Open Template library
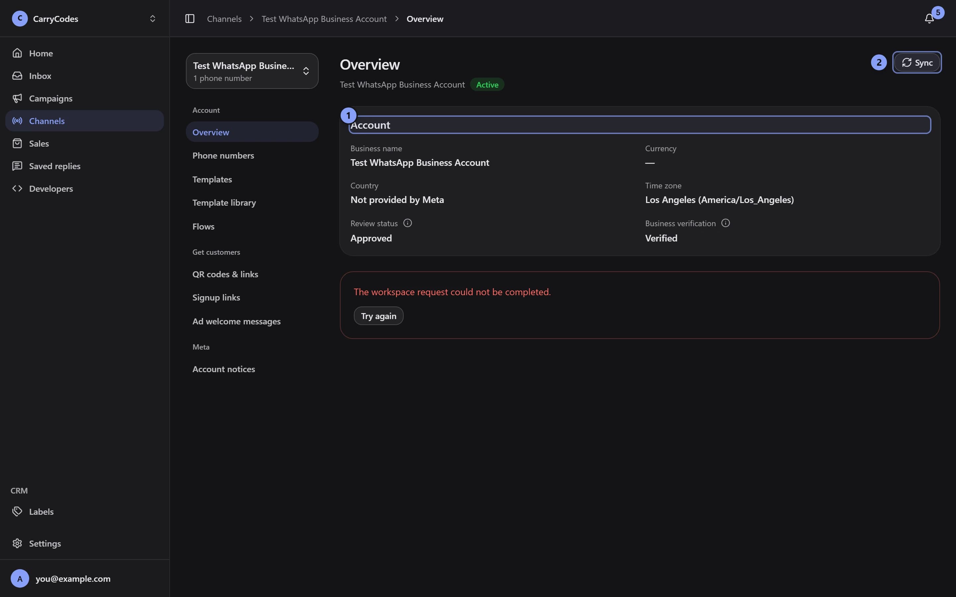 pos(252,203)
